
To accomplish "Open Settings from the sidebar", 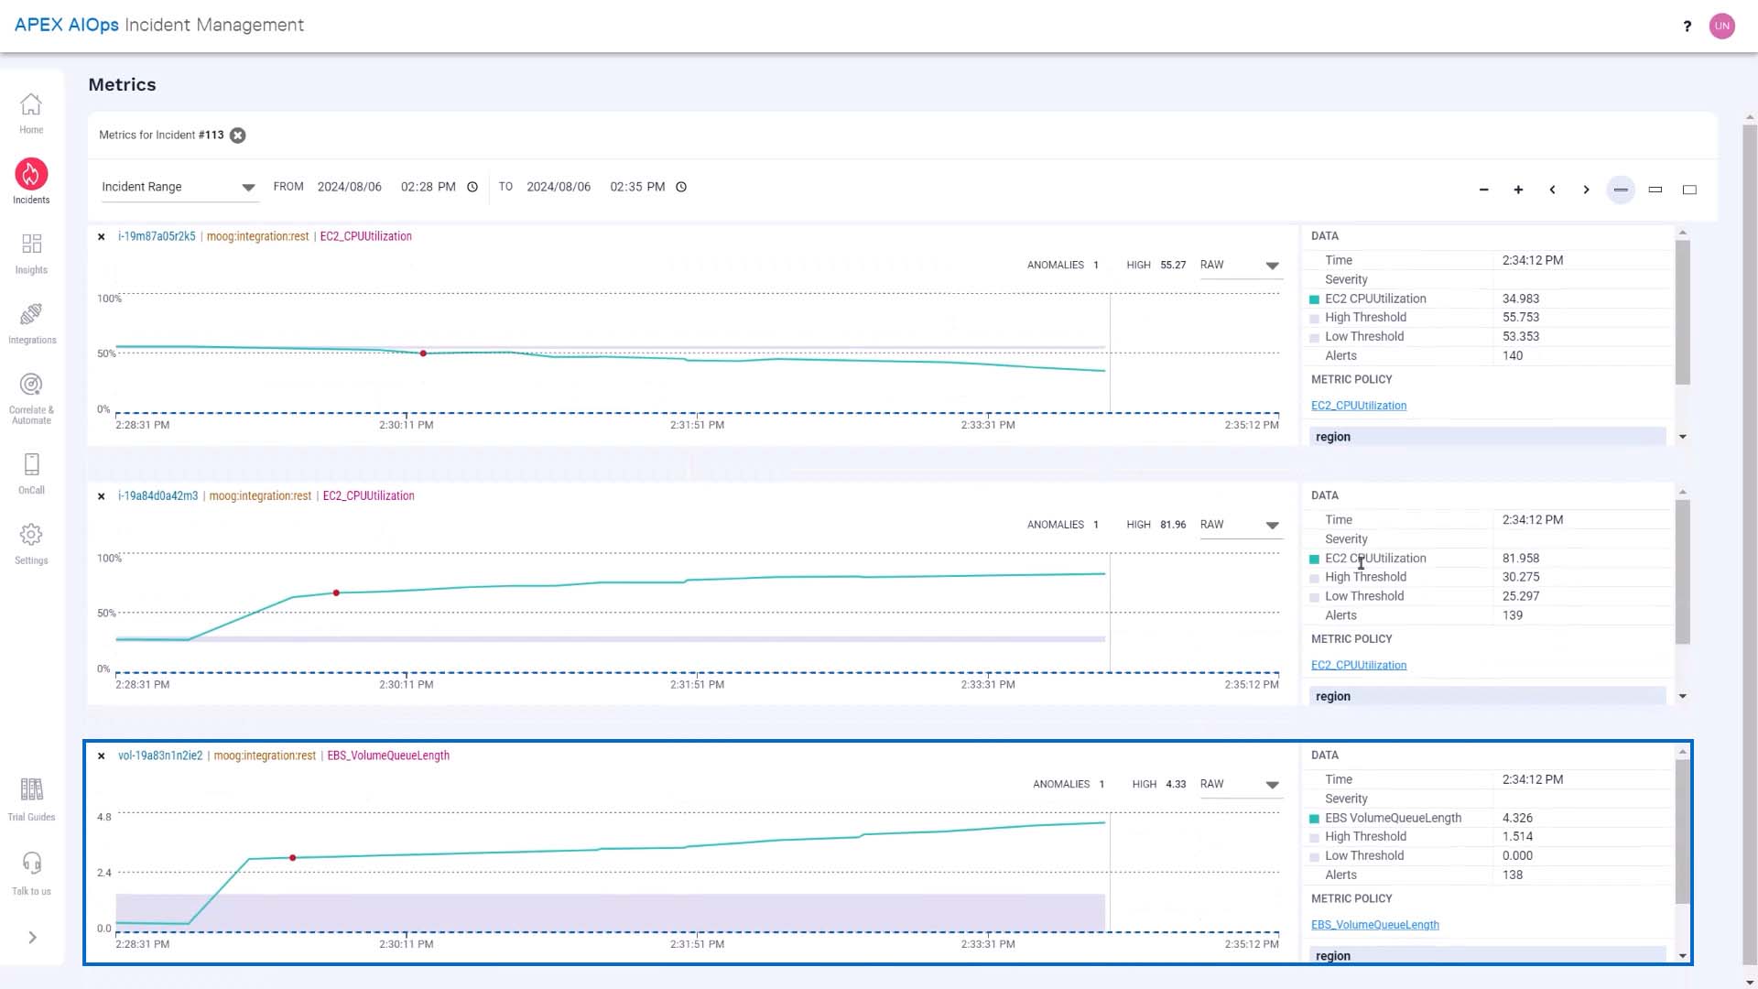I will [x=31, y=544].
